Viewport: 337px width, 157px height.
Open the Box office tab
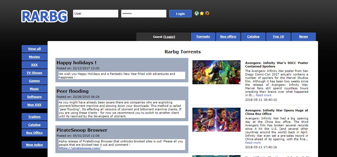click(228, 37)
